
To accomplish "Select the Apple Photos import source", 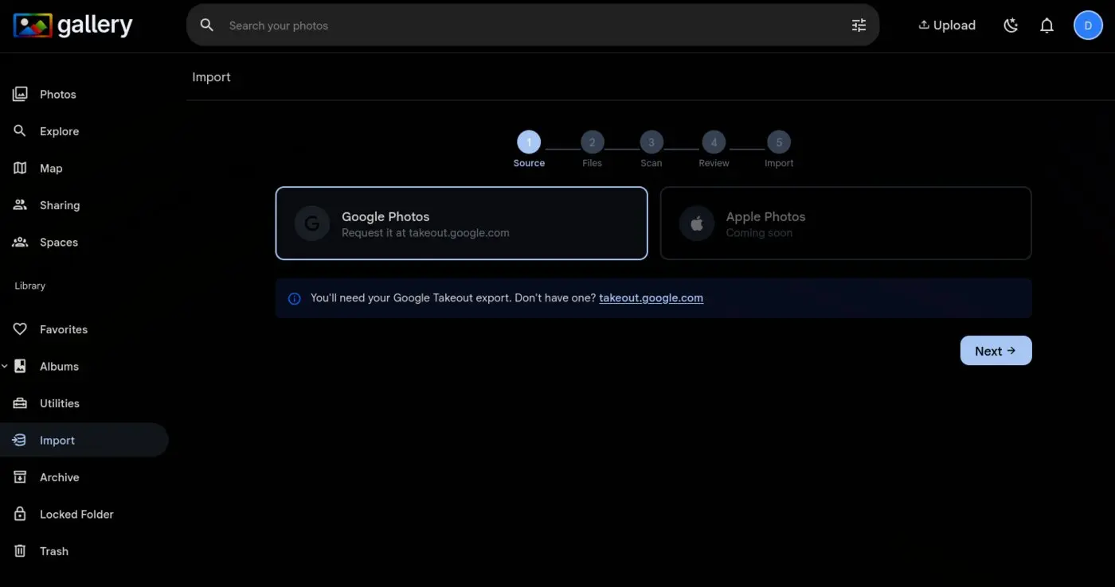I will (845, 224).
